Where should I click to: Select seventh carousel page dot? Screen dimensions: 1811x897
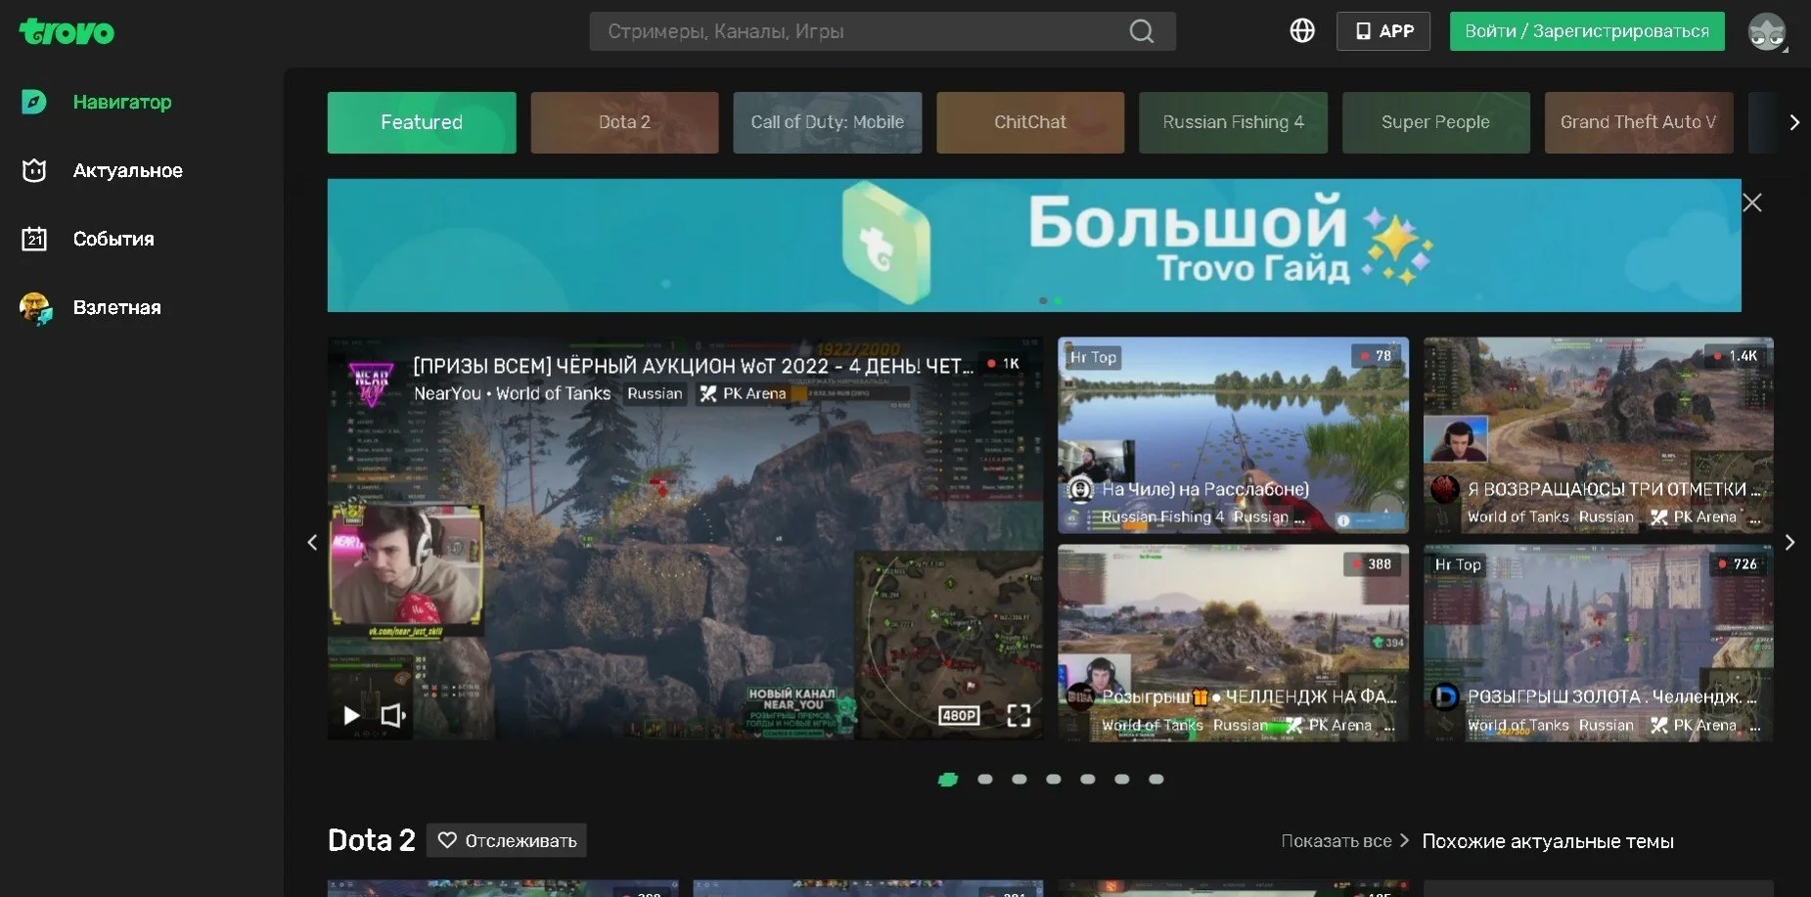point(1156,780)
